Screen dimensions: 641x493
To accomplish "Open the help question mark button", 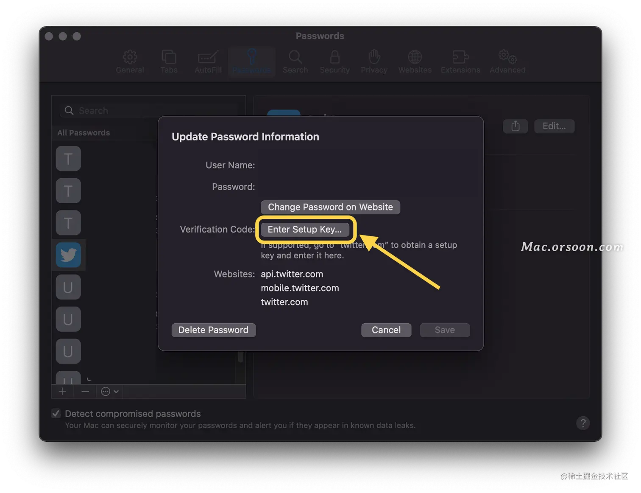I will (583, 423).
